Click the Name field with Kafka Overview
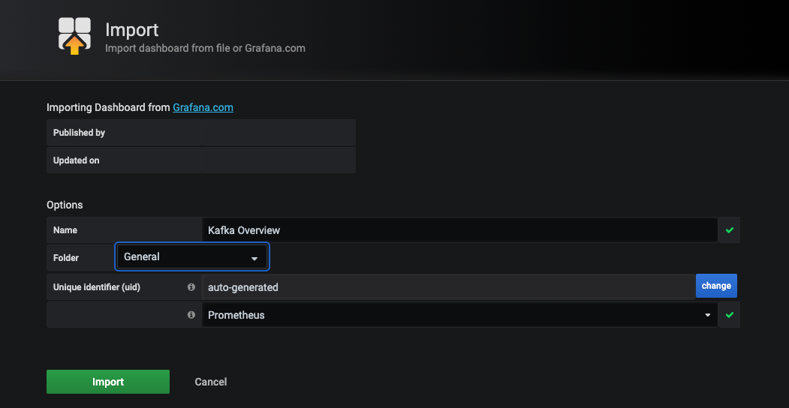This screenshot has width=789, height=408. point(459,230)
